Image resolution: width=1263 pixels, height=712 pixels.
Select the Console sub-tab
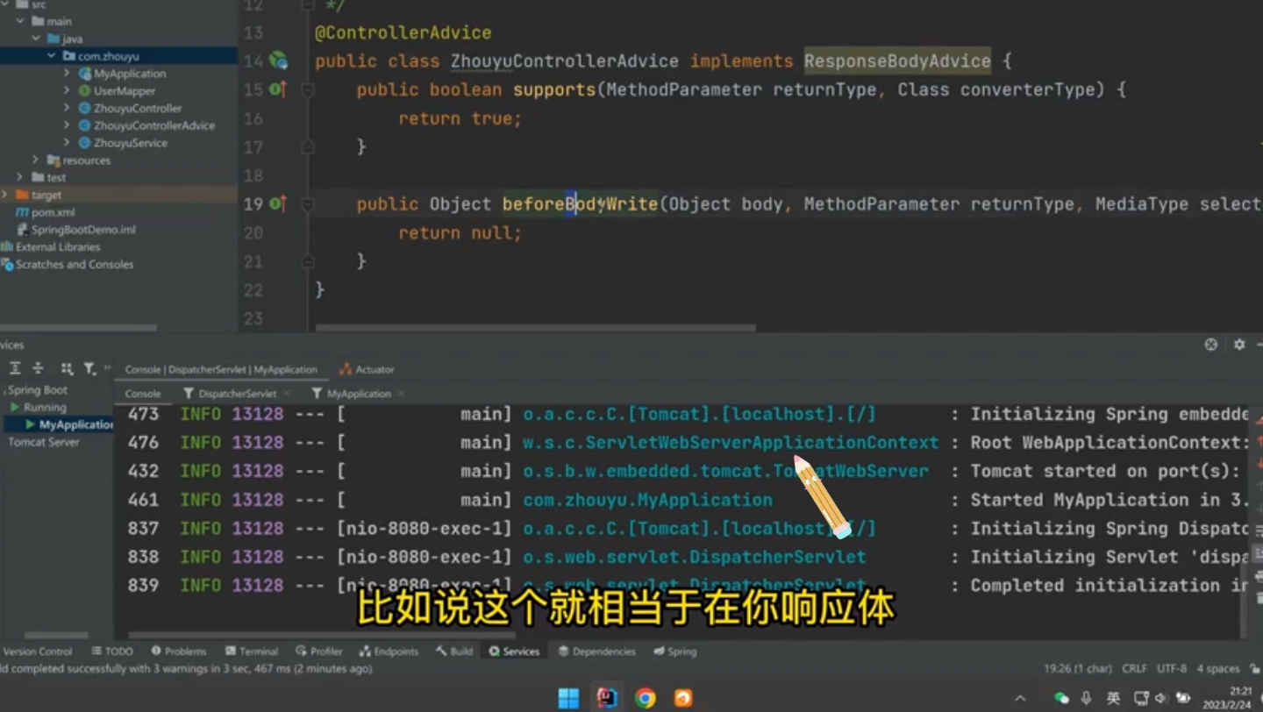point(143,394)
